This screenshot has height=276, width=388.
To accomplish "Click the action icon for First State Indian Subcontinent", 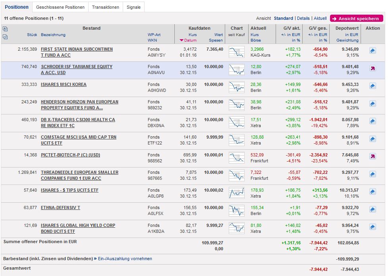I will 373,51.
